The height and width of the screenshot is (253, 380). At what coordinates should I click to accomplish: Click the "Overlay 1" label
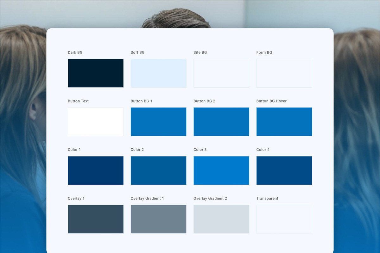pos(76,199)
